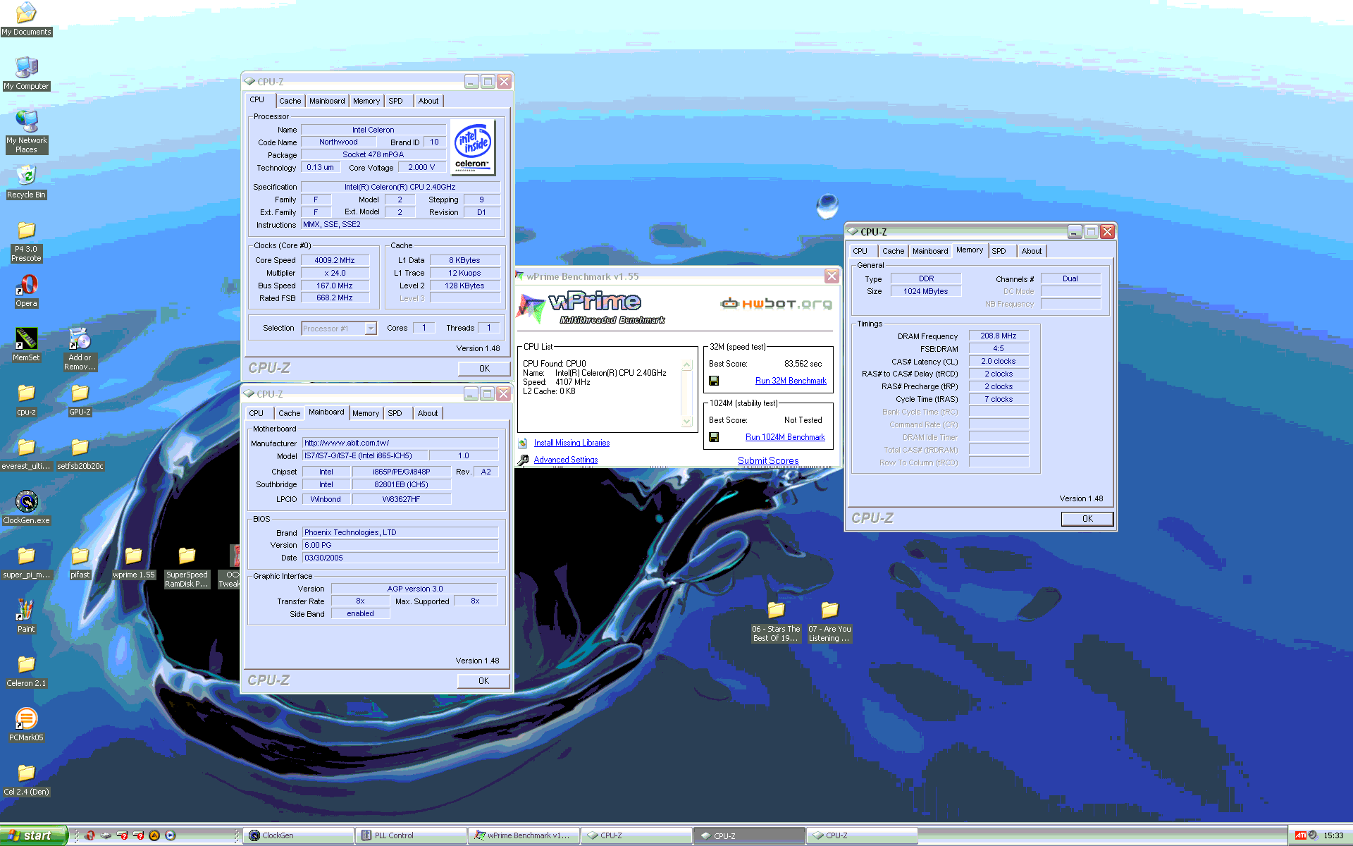Click CPU List scrollbar down arrow

pos(686,422)
